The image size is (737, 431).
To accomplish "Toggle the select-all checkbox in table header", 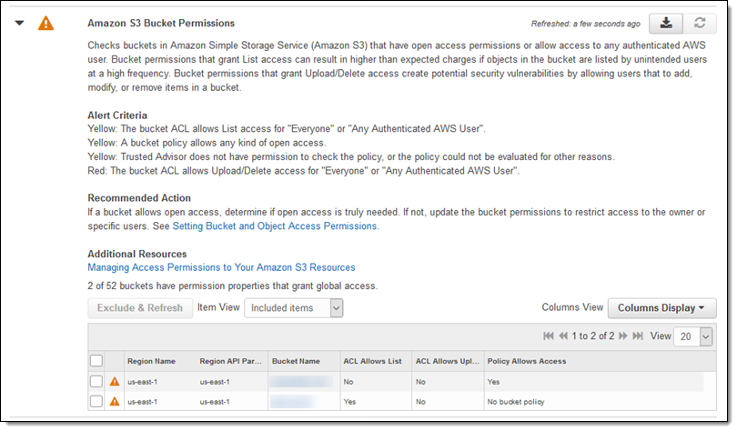I will (96, 361).
